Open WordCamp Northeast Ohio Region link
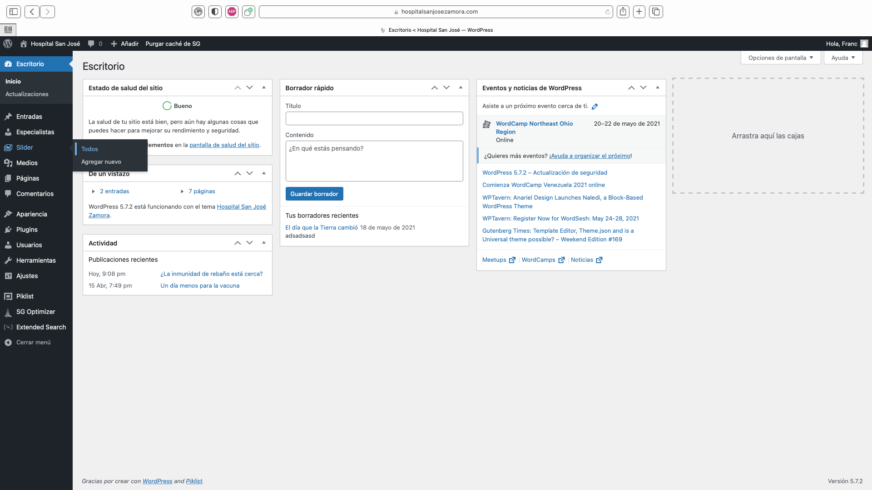 coord(534,127)
